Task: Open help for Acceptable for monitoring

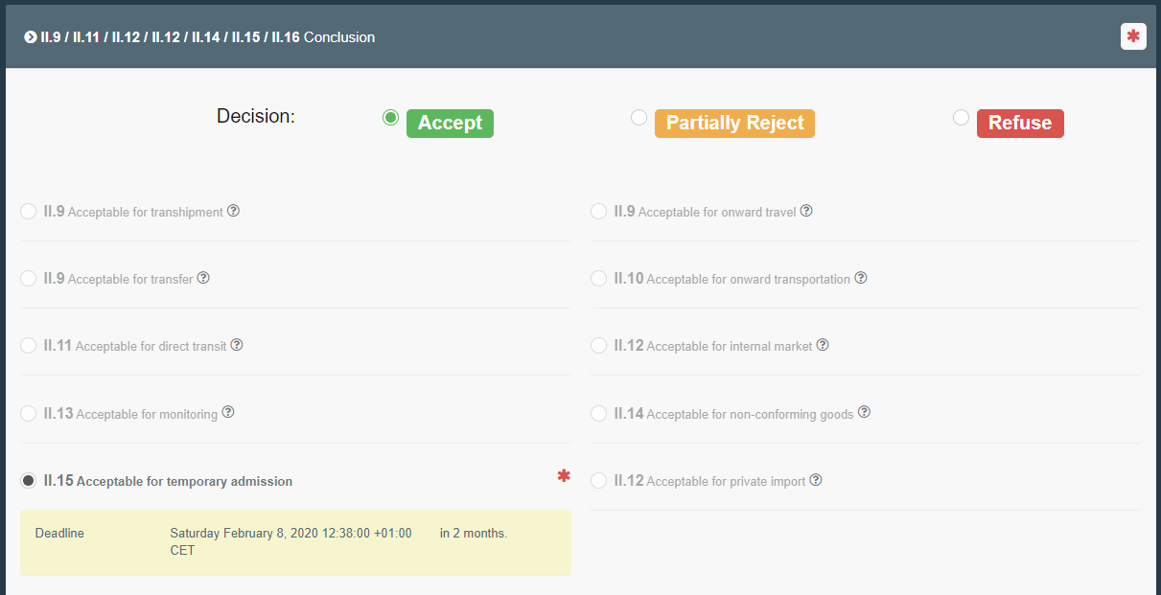Action: (228, 412)
